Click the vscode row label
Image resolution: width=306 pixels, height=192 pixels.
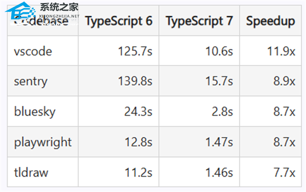tap(33, 51)
